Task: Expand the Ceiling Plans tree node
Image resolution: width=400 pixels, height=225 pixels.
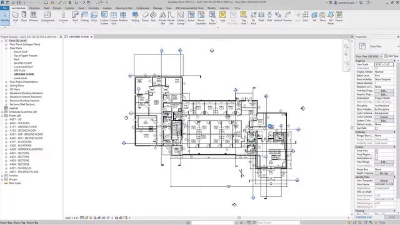Action: point(6,86)
